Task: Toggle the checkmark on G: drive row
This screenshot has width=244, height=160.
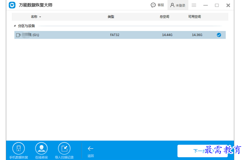Action: click(x=219, y=35)
